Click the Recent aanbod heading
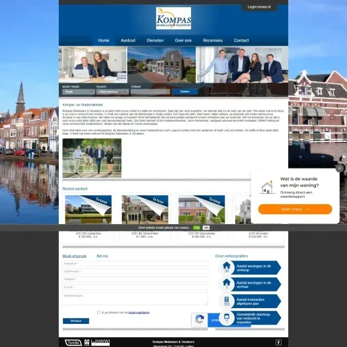 [75, 189]
